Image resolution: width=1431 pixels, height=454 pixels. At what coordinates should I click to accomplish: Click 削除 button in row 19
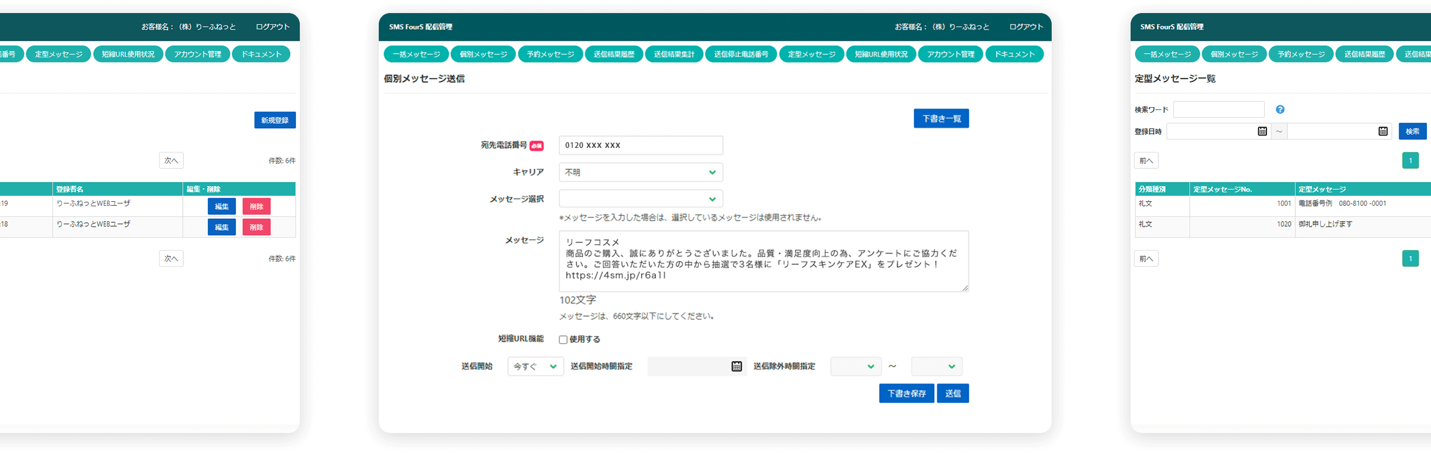coord(256,206)
